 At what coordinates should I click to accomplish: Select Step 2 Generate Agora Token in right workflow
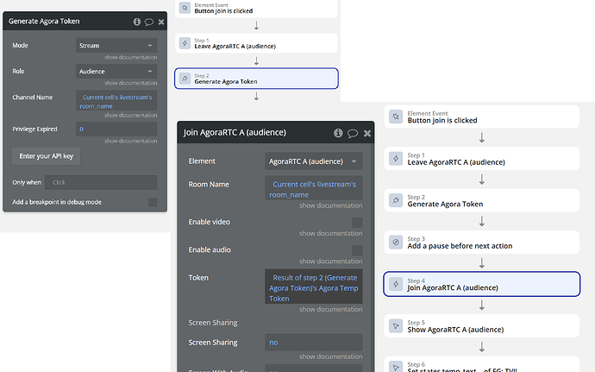point(481,200)
